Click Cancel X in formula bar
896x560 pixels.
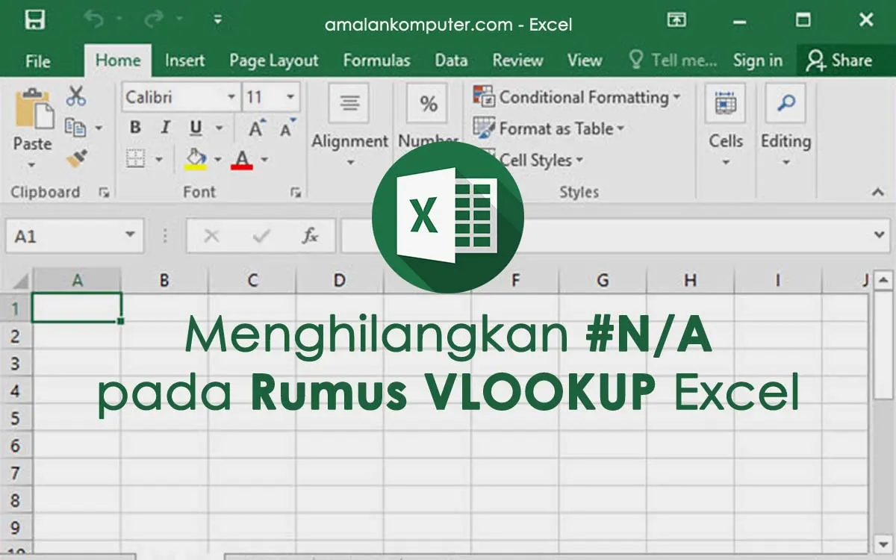(x=211, y=236)
